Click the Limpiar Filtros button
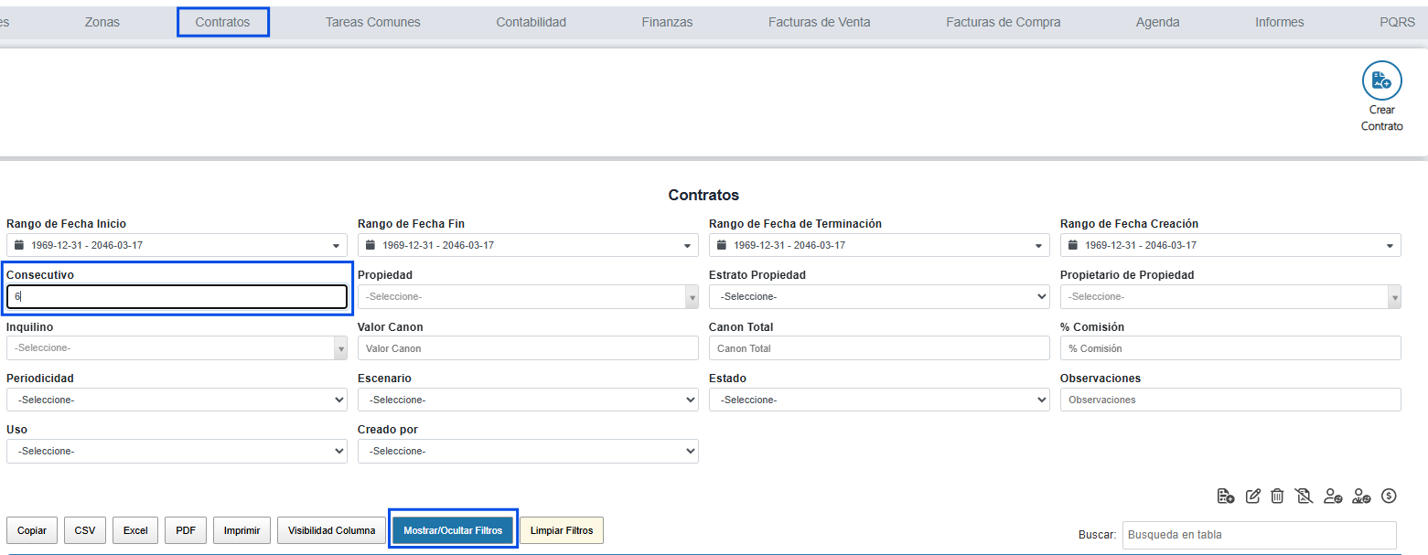The width and height of the screenshot is (1428, 555). coord(562,530)
